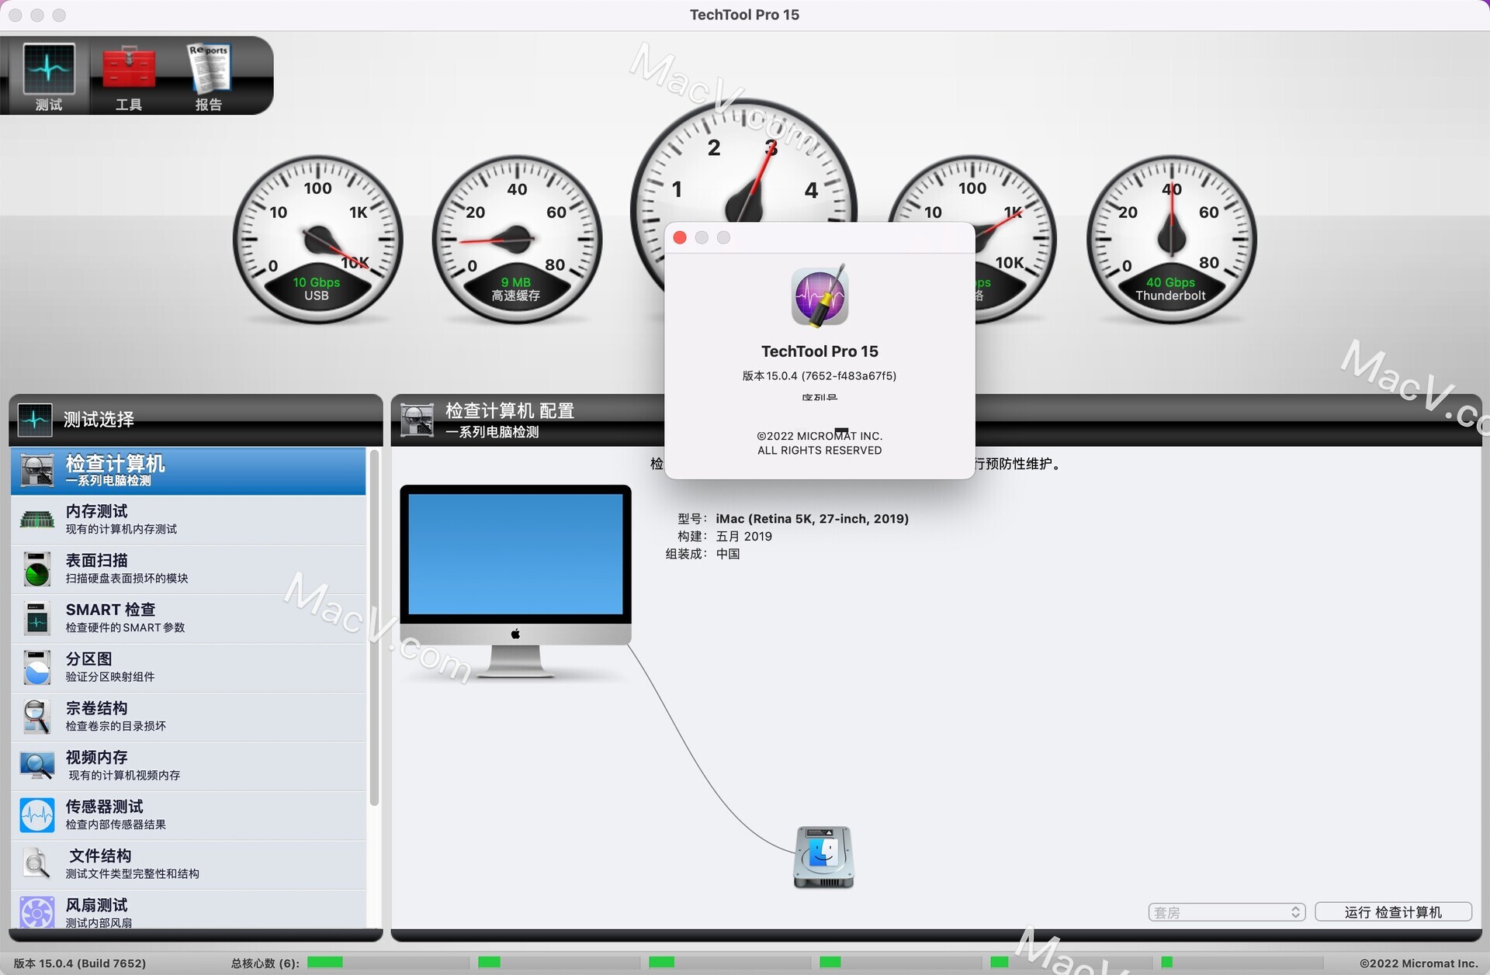Click the version 15.0.4 (7652-f483a67f5) text
The image size is (1490, 975).
pyautogui.click(x=819, y=375)
